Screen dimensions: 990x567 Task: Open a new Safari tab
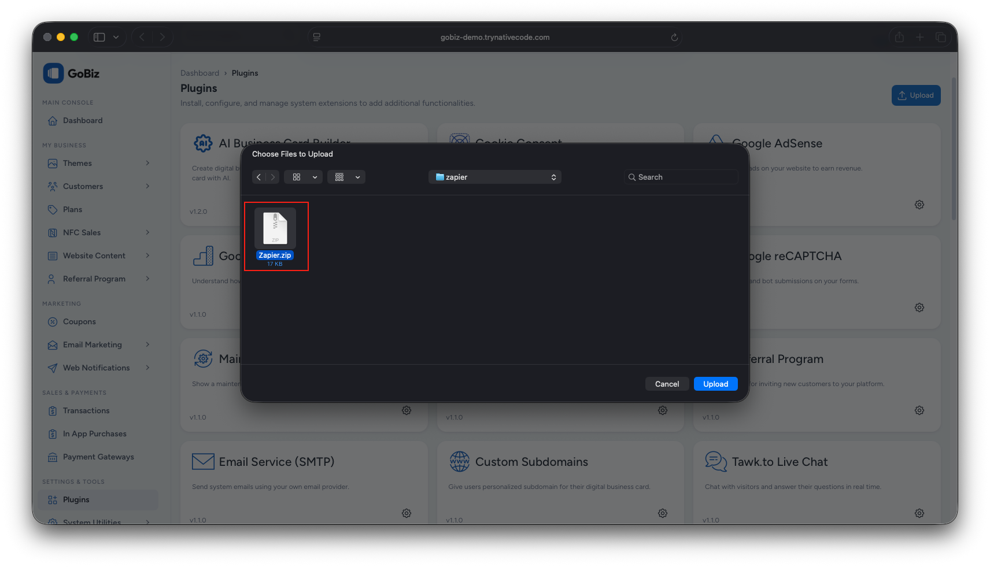tap(920, 37)
